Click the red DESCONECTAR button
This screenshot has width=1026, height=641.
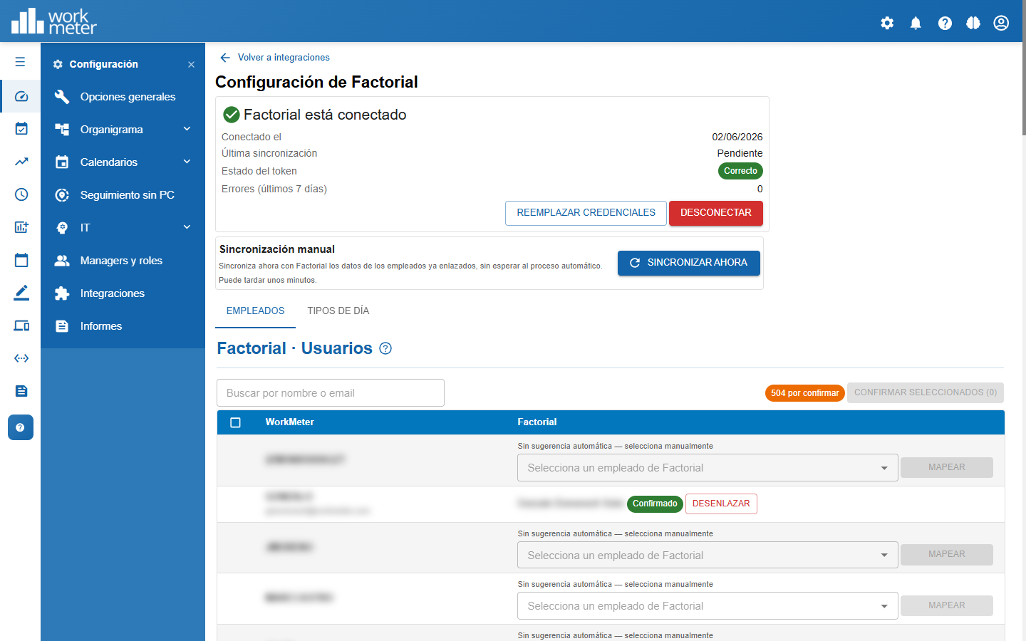click(x=716, y=213)
